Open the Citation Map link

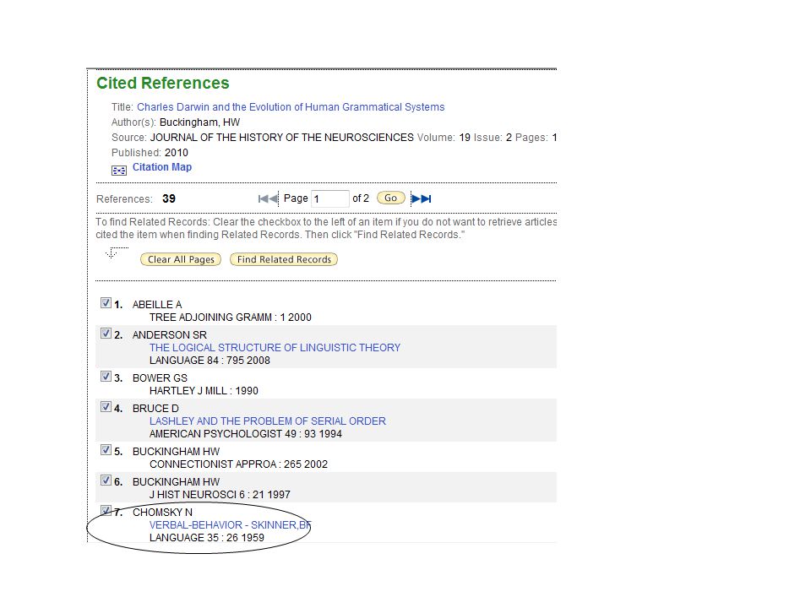[x=162, y=167]
